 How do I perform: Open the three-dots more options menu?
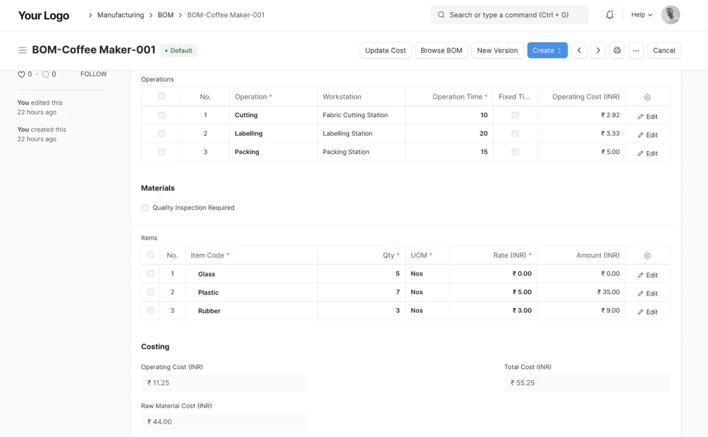click(x=636, y=51)
